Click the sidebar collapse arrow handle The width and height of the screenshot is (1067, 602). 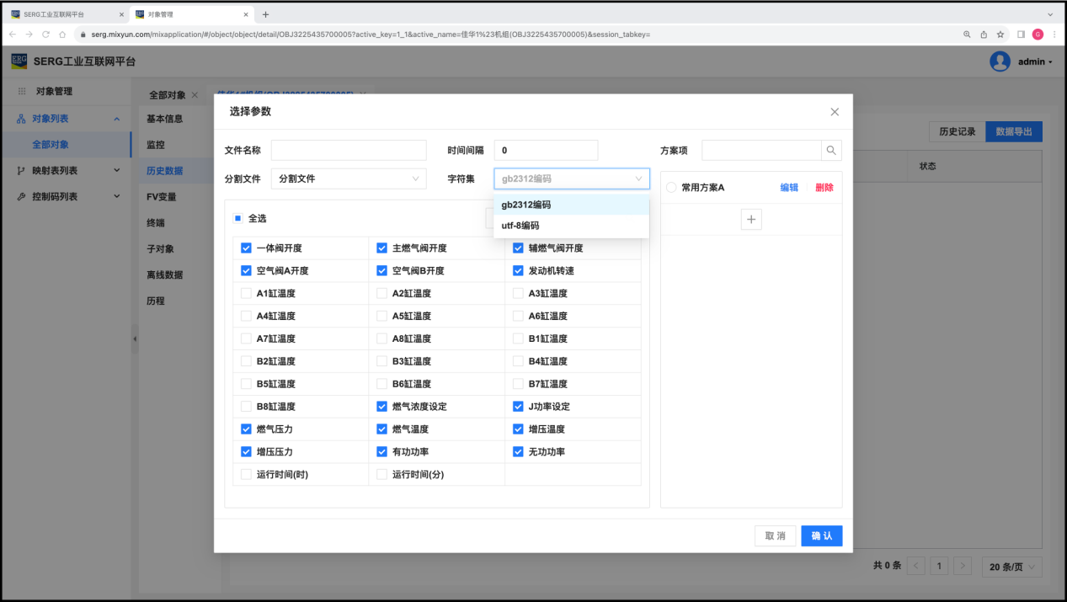(x=133, y=338)
